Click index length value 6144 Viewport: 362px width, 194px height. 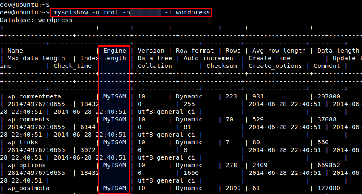(x=88, y=127)
